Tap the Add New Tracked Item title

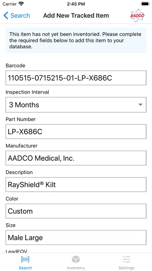pos(76,16)
